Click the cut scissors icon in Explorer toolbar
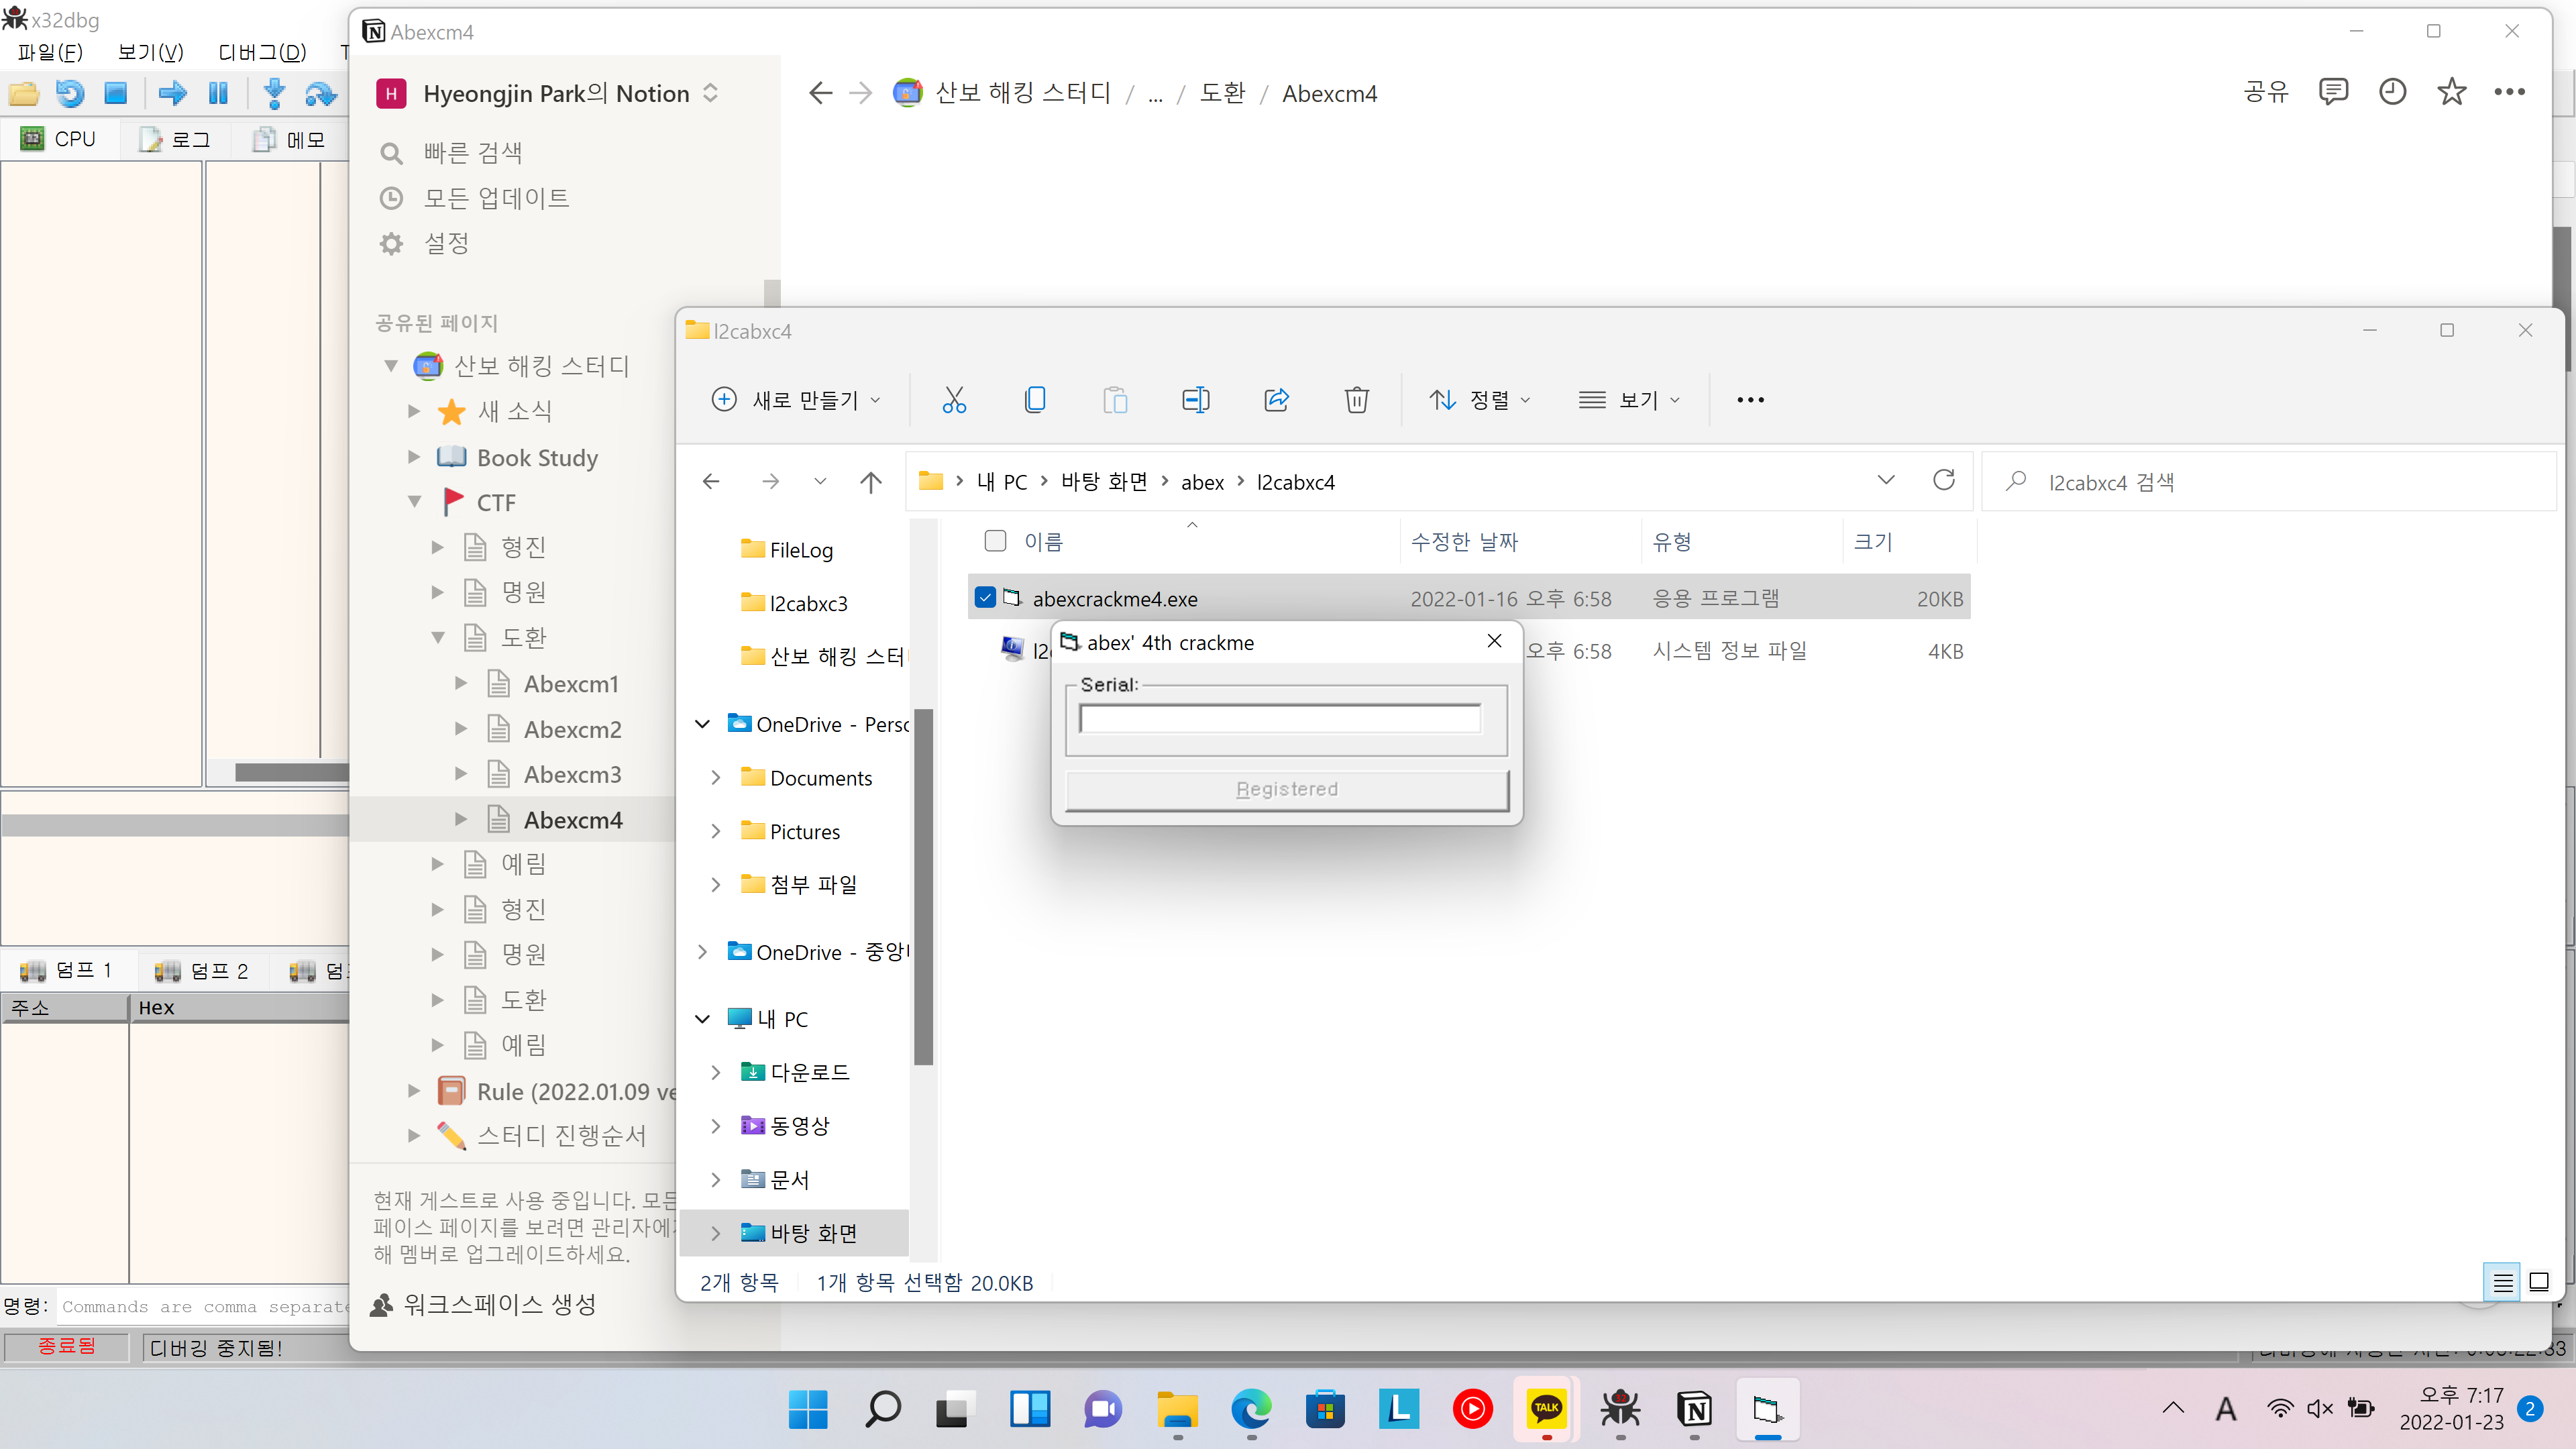Screen dimensions: 2576x1449 (954, 400)
